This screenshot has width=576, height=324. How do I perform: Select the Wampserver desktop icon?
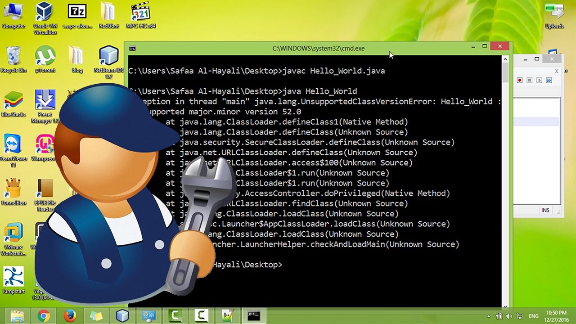44,147
